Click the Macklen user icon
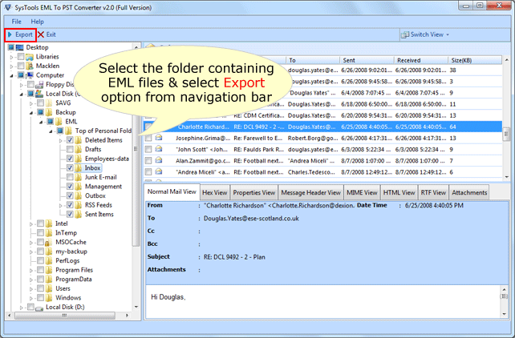This screenshot has height=338, width=515. [x=30, y=66]
